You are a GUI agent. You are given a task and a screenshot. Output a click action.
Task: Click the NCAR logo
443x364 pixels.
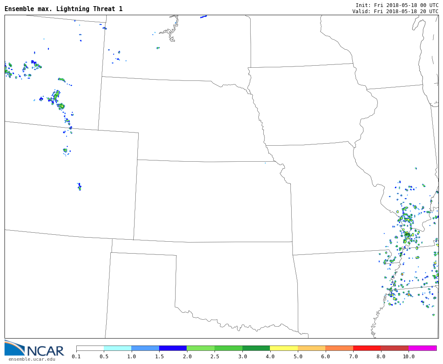[x=34, y=348]
